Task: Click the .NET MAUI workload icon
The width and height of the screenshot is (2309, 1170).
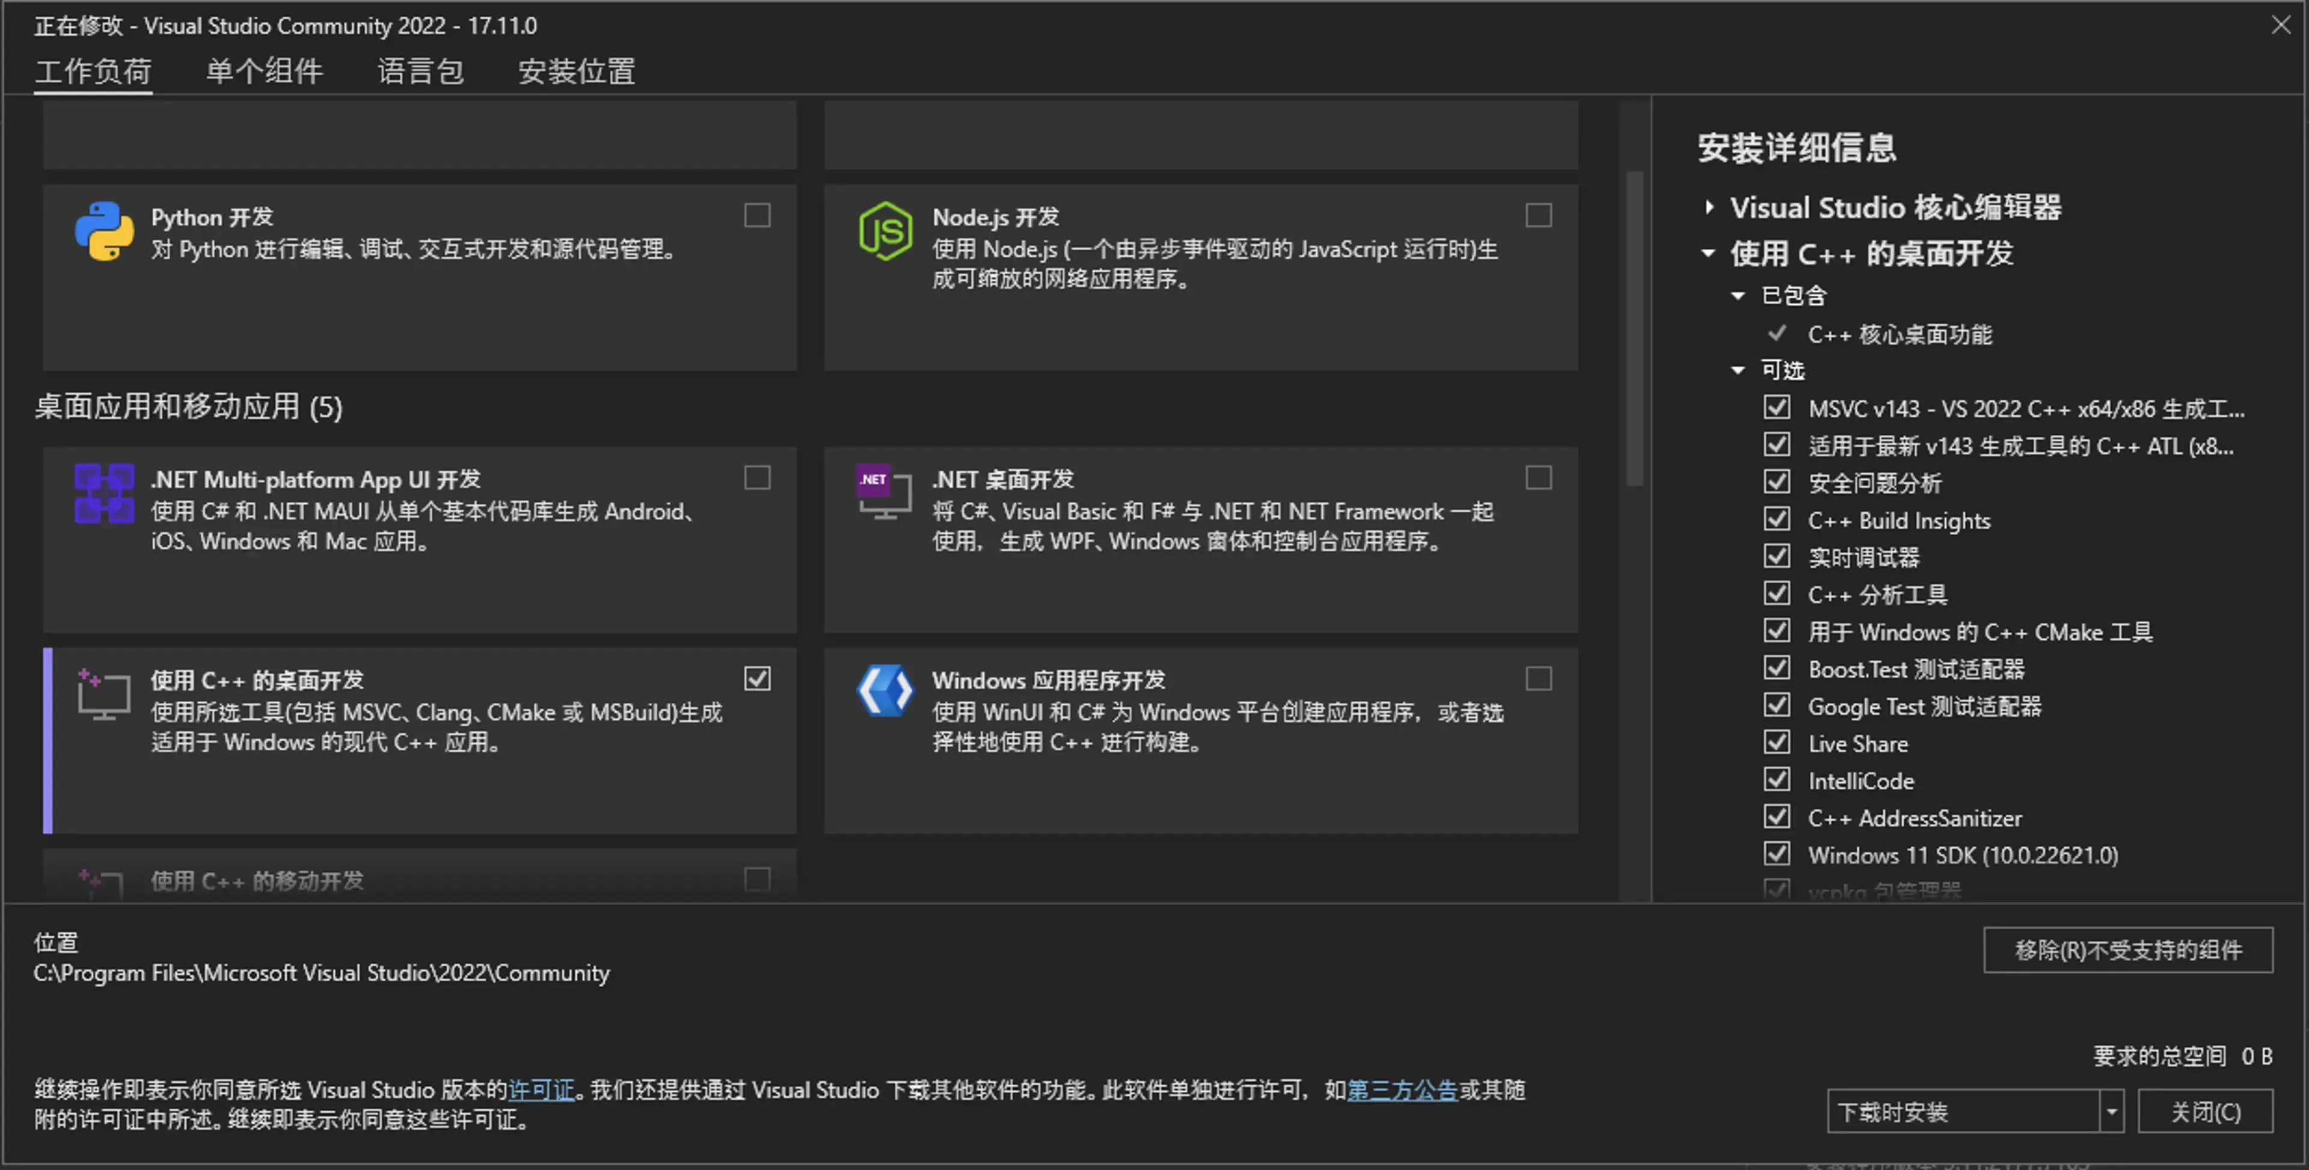Action: 104,493
